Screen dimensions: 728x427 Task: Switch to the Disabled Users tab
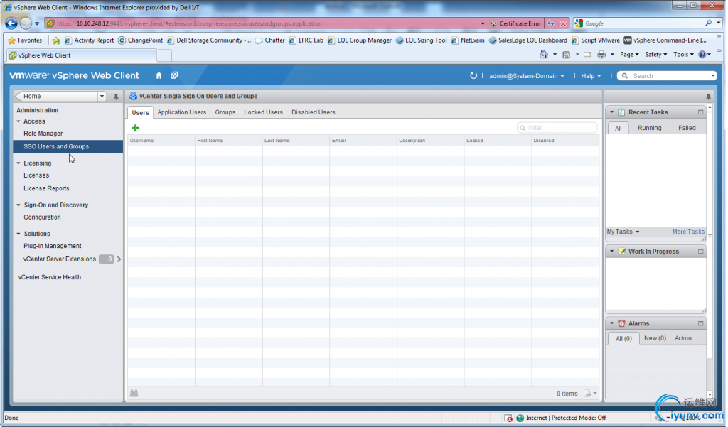pos(314,112)
